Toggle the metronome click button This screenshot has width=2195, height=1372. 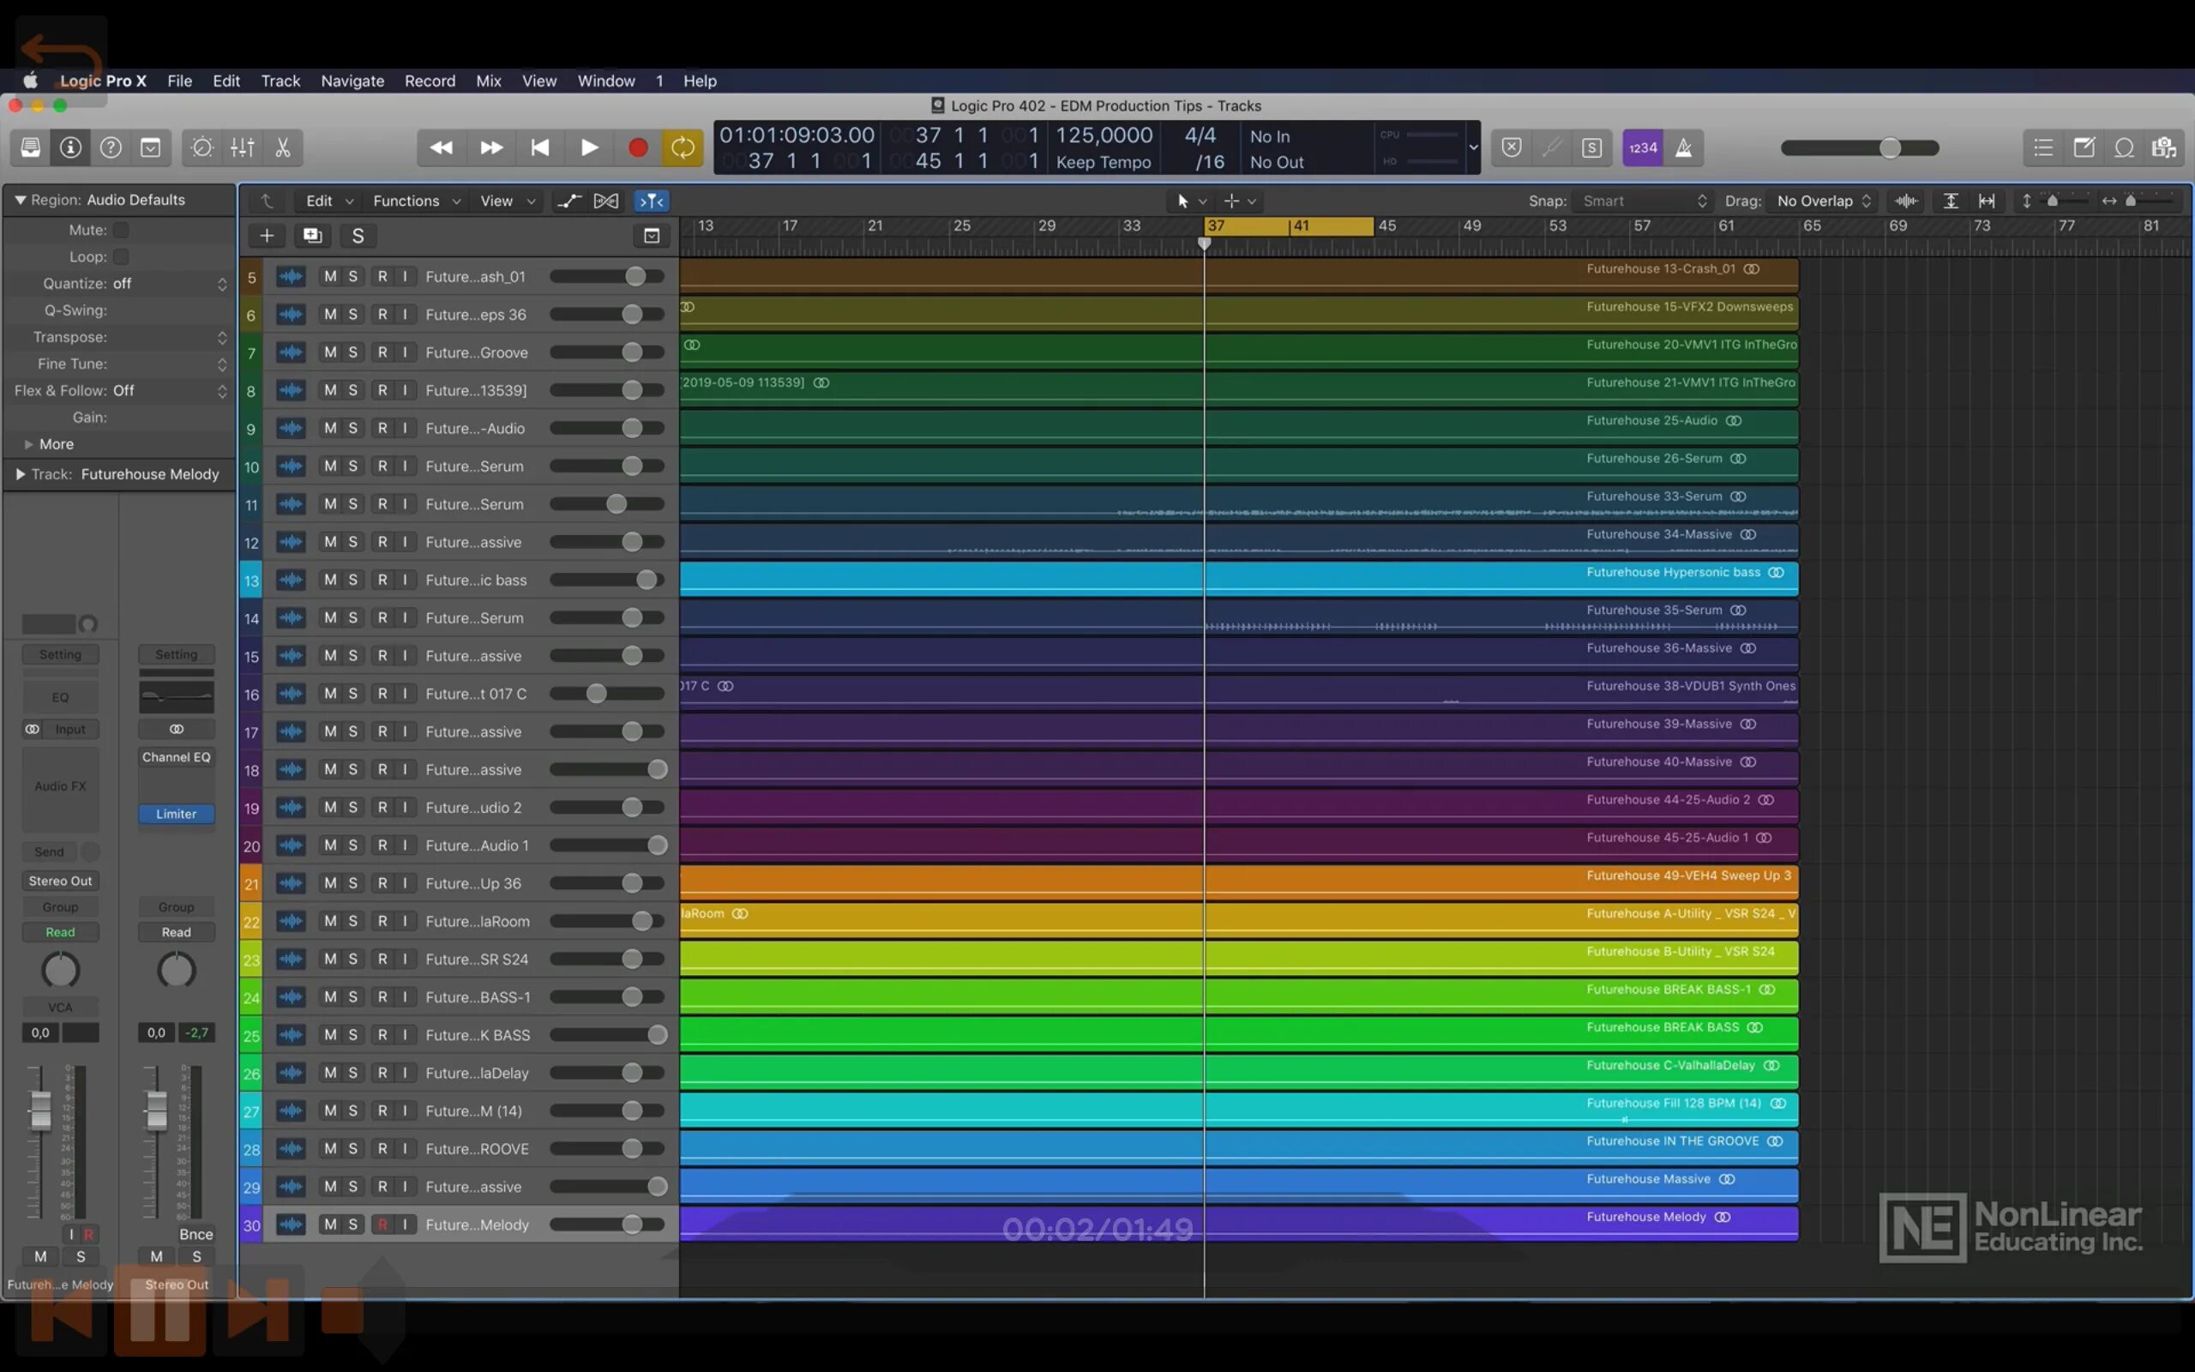tap(1683, 147)
